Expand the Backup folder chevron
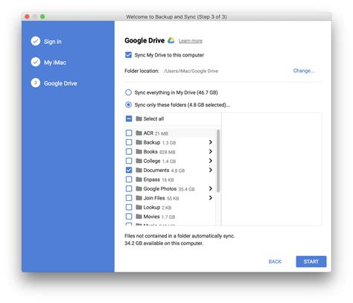The width and height of the screenshot is (353, 303). click(x=211, y=142)
